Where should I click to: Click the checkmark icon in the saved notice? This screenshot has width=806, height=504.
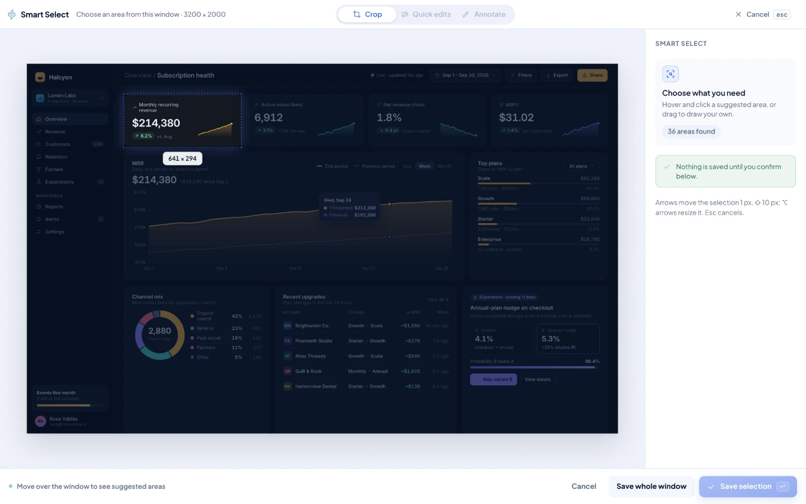[667, 167]
